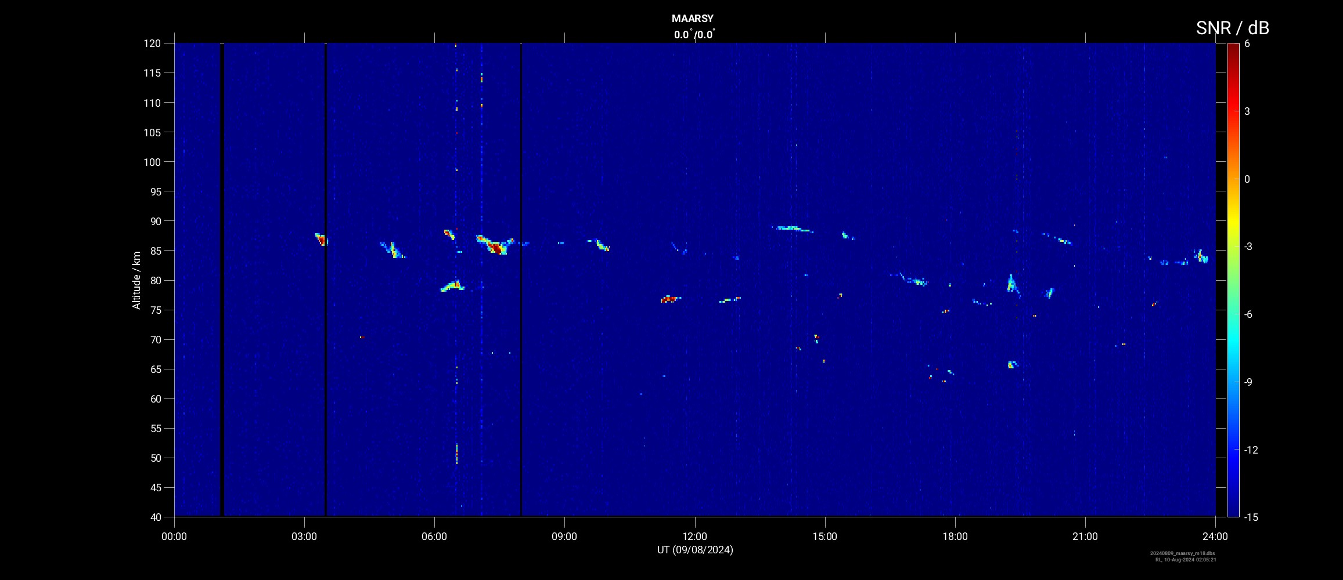
Task: Click the strong red echo near 07:30 at 85 km
Action: coord(495,247)
